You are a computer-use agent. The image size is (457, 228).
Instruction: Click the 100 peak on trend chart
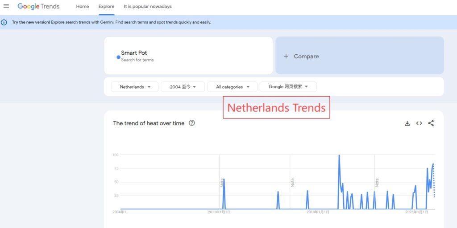coord(339,156)
